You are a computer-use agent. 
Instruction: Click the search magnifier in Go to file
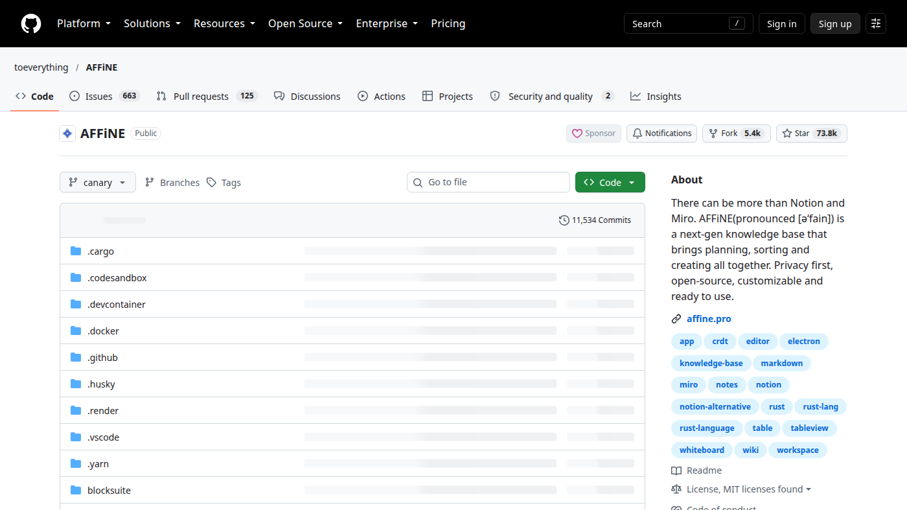point(418,183)
